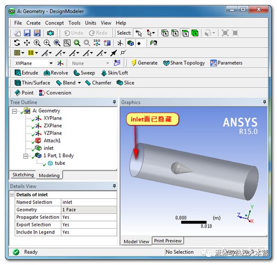Screen dimensions: 277x265
Task: Click the New Plane icon next to XYPlane
Action: pos(61,63)
